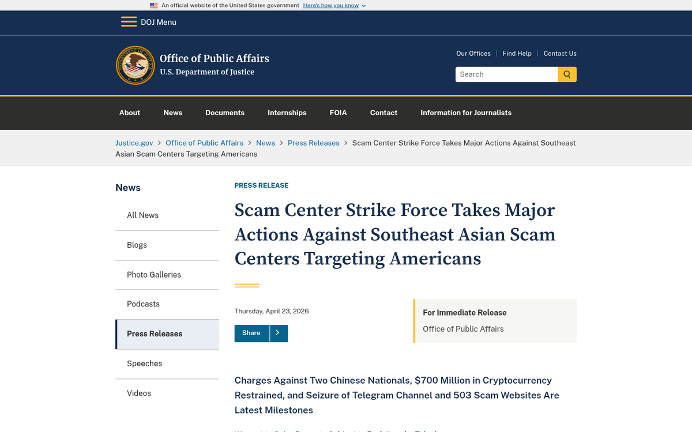Open Contact Us in the header
The height and width of the screenshot is (432, 692).
point(560,54)
